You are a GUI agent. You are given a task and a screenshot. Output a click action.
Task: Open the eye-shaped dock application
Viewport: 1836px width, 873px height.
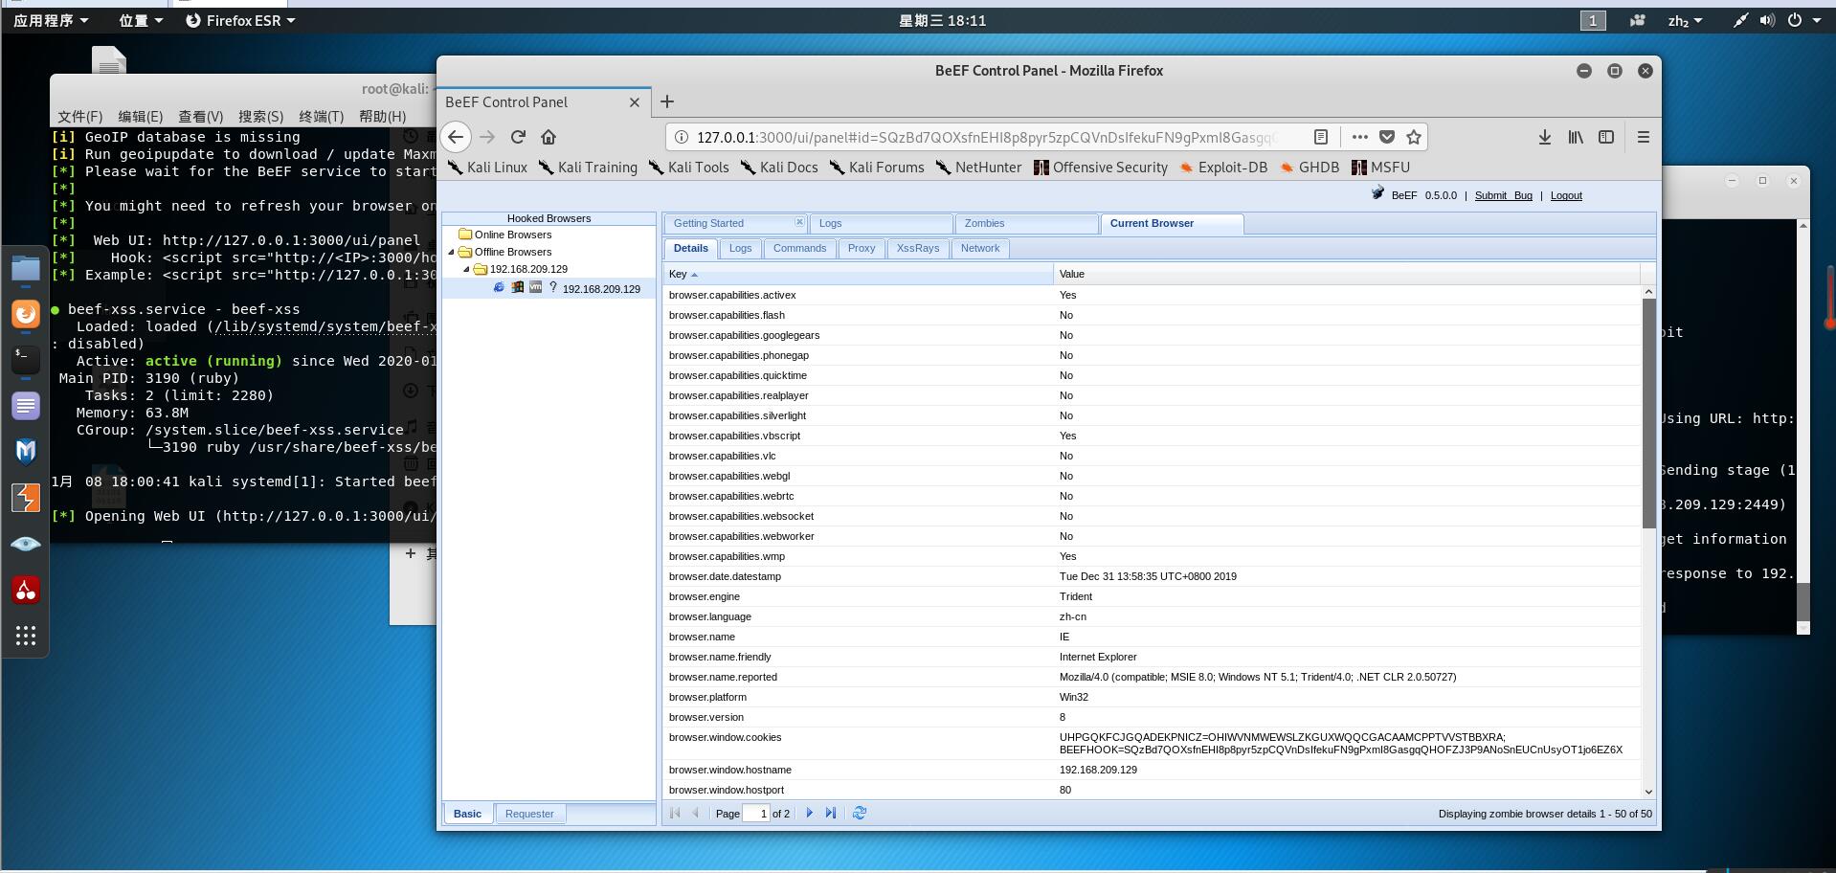pos(26,544)
